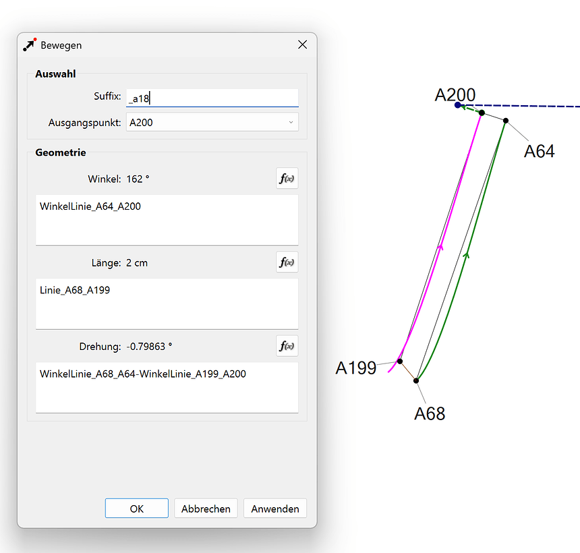Open the formula editor for Drehung
Image resolution: width=580 pixels, height=553 pixels.
tap(287, 346)
